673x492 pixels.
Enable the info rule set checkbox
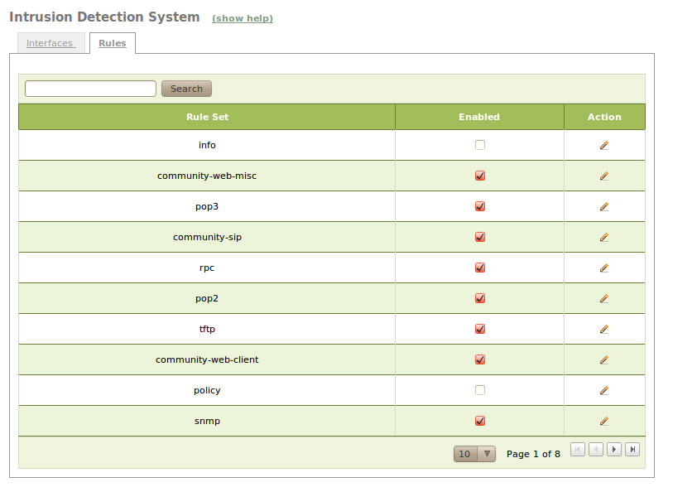(480, 145)
